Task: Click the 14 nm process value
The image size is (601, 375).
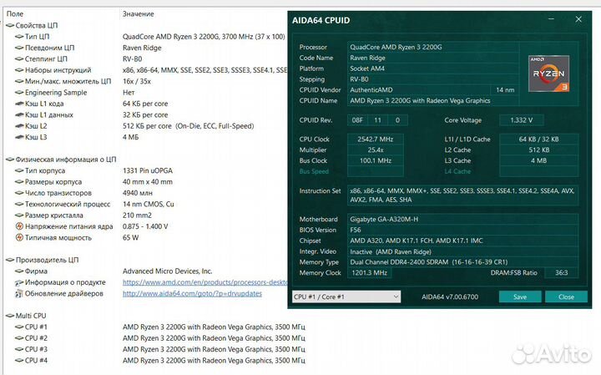Action: pos(505,90)
